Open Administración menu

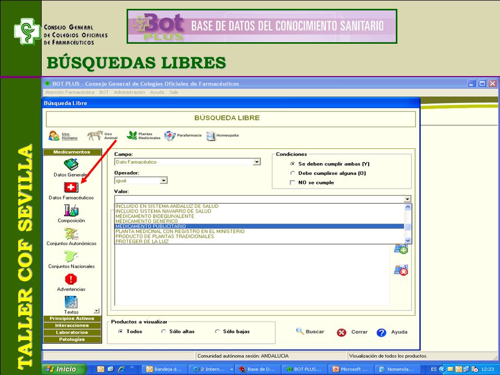(129, 92)
